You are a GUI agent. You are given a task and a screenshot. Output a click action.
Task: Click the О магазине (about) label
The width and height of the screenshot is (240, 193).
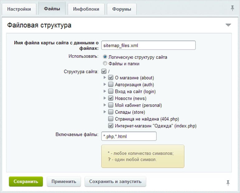134,78
